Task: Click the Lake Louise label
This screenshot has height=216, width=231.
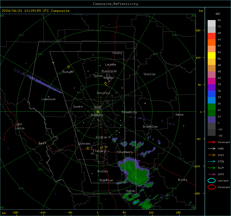Action: pyautogui.click(x=20, y=126)
